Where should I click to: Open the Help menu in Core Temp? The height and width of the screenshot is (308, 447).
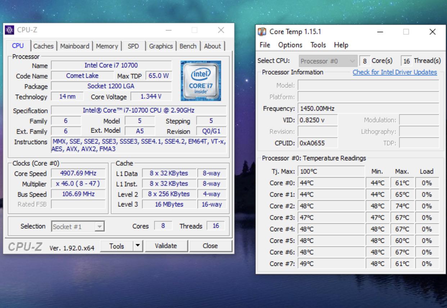341,45
